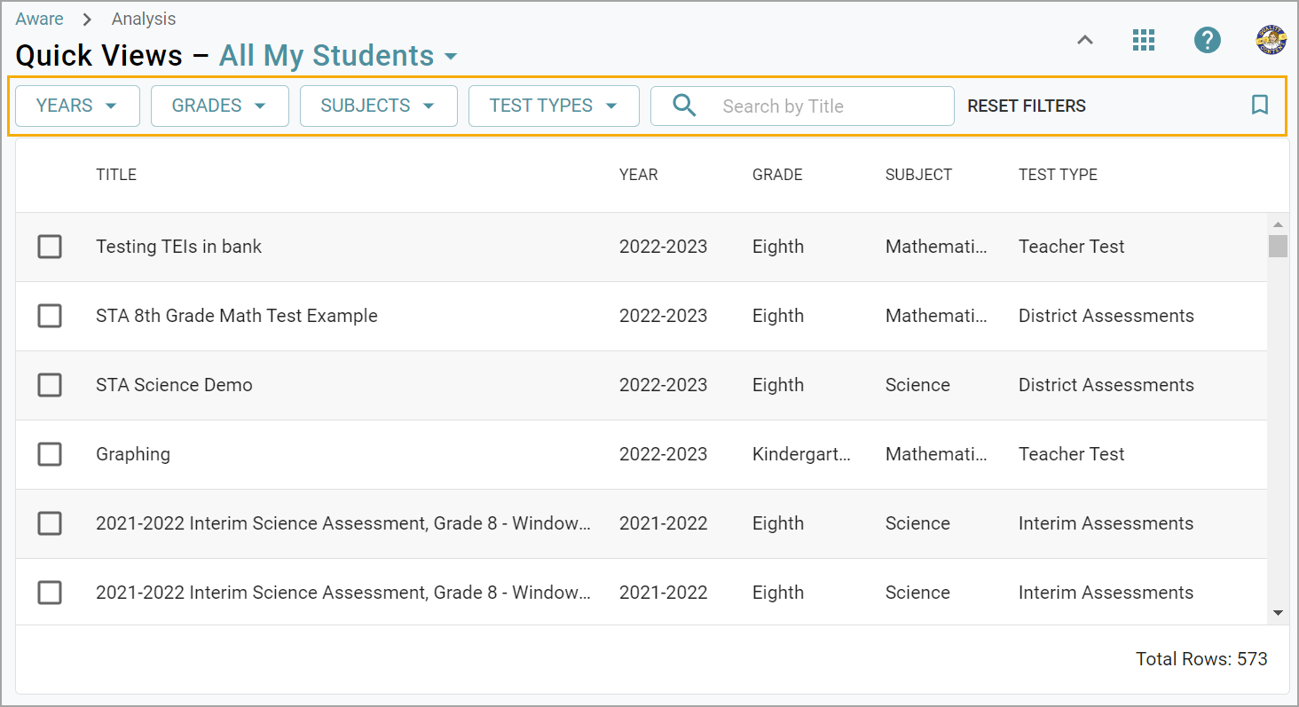The width and height of the screenshot is (1299, 707).
Task: Check the Testing TEIs in bank checkbox
Action: tap(50, 247)
